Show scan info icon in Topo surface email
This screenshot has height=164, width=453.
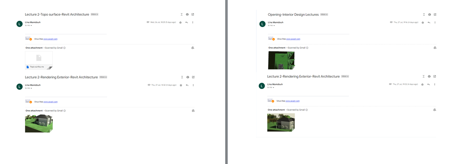pyautogui.click(x=64, y=48)
